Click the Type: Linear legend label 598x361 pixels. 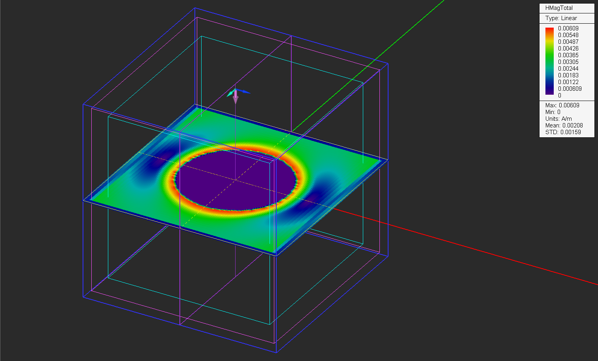click(x=561, y=18)
